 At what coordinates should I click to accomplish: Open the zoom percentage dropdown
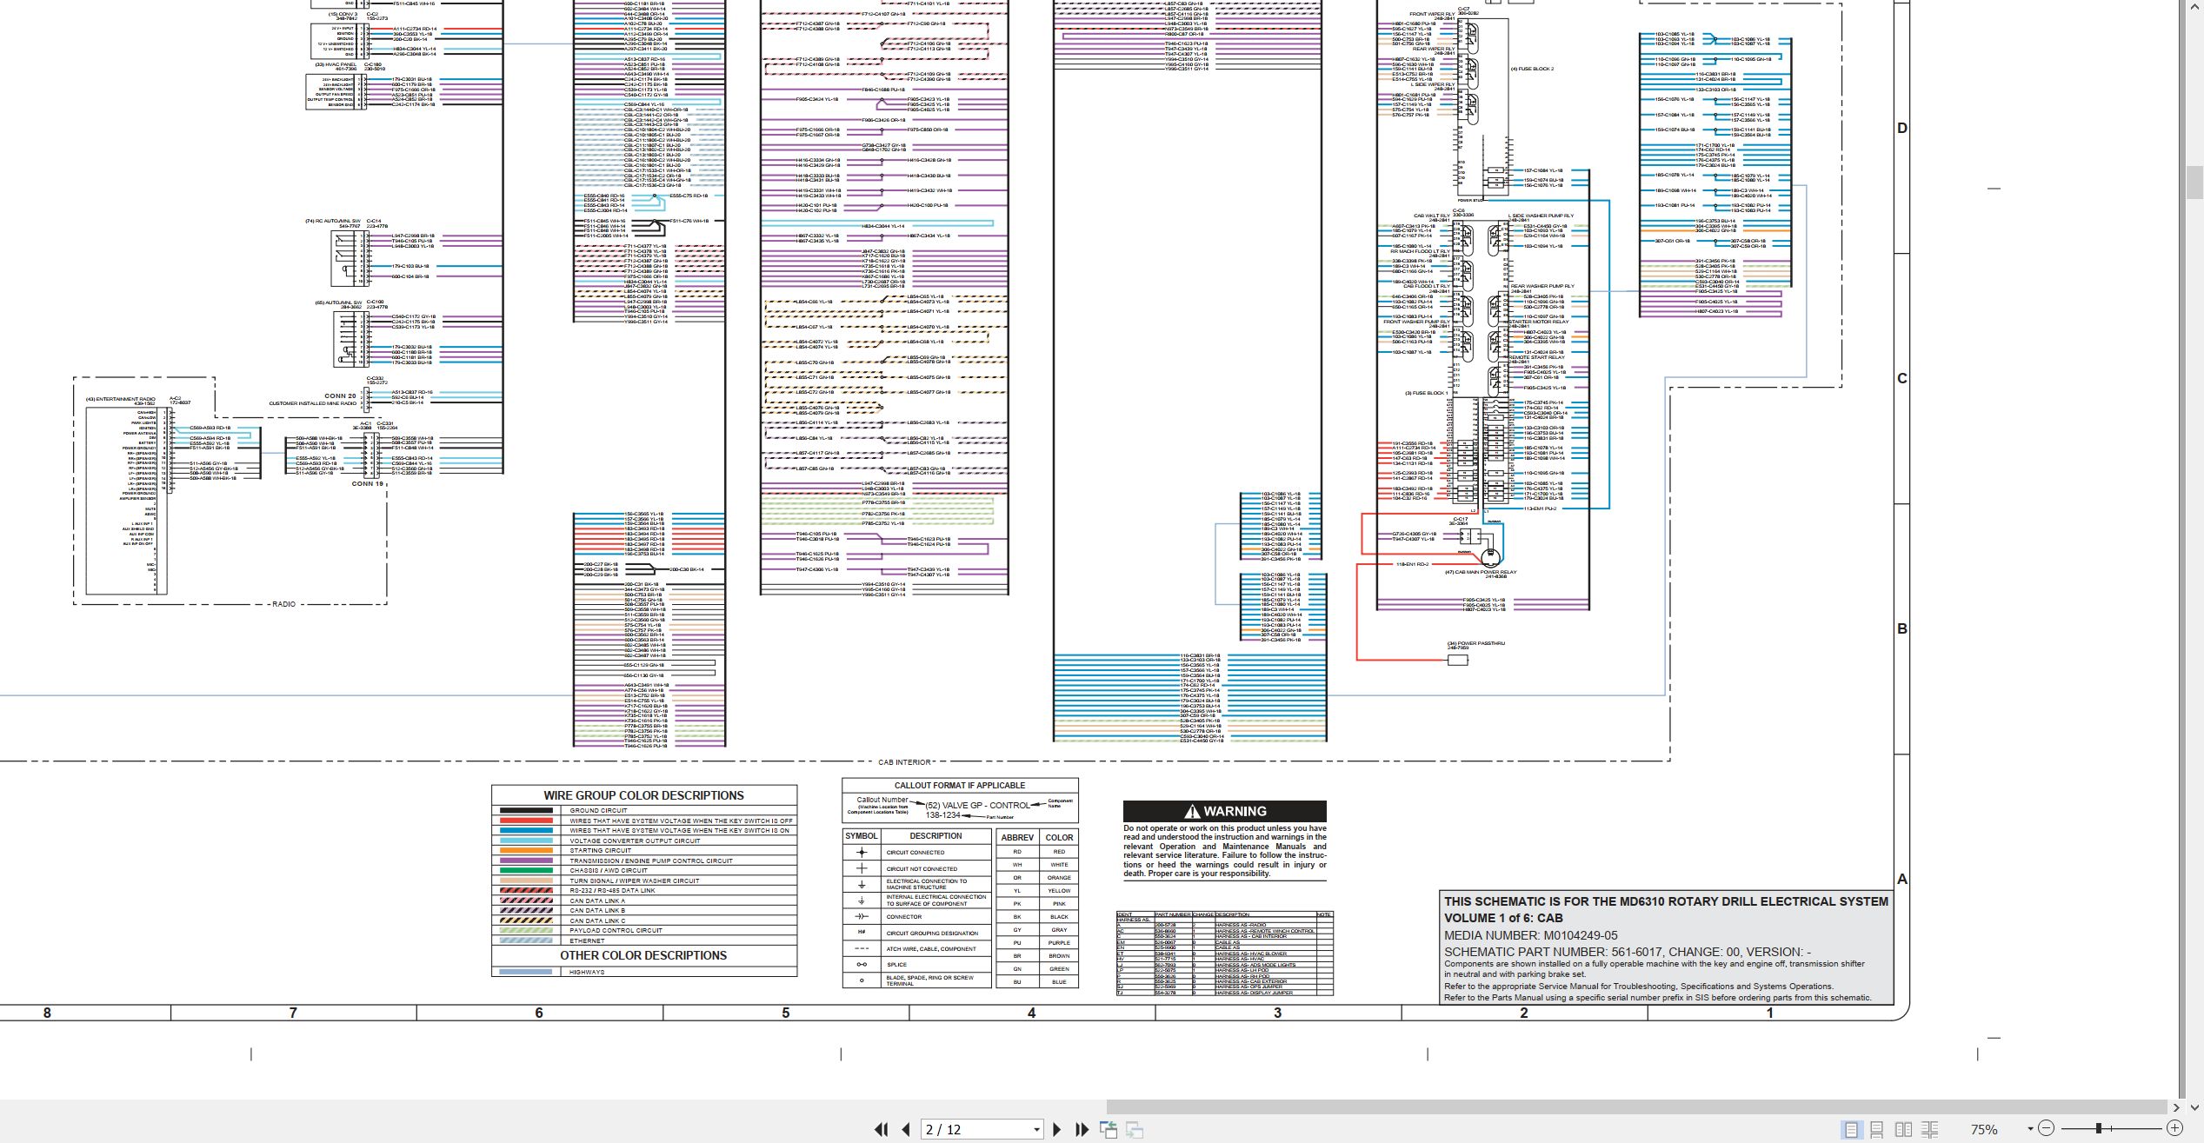(2030, 1129)
